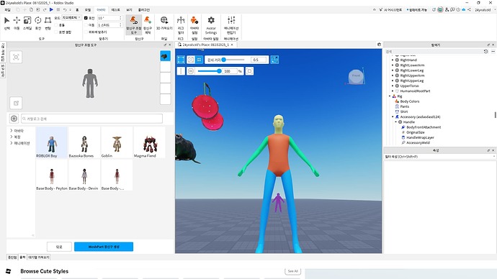
Task: Expand the Avatar category in the catalog tree
Action: pos(12,130)
